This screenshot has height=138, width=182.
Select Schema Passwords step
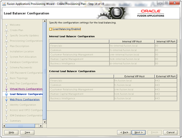[21, 67]
